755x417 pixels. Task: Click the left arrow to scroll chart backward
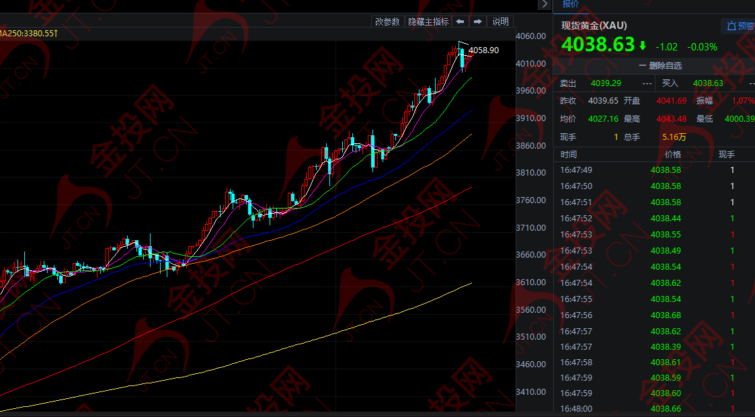coord(460,22)
